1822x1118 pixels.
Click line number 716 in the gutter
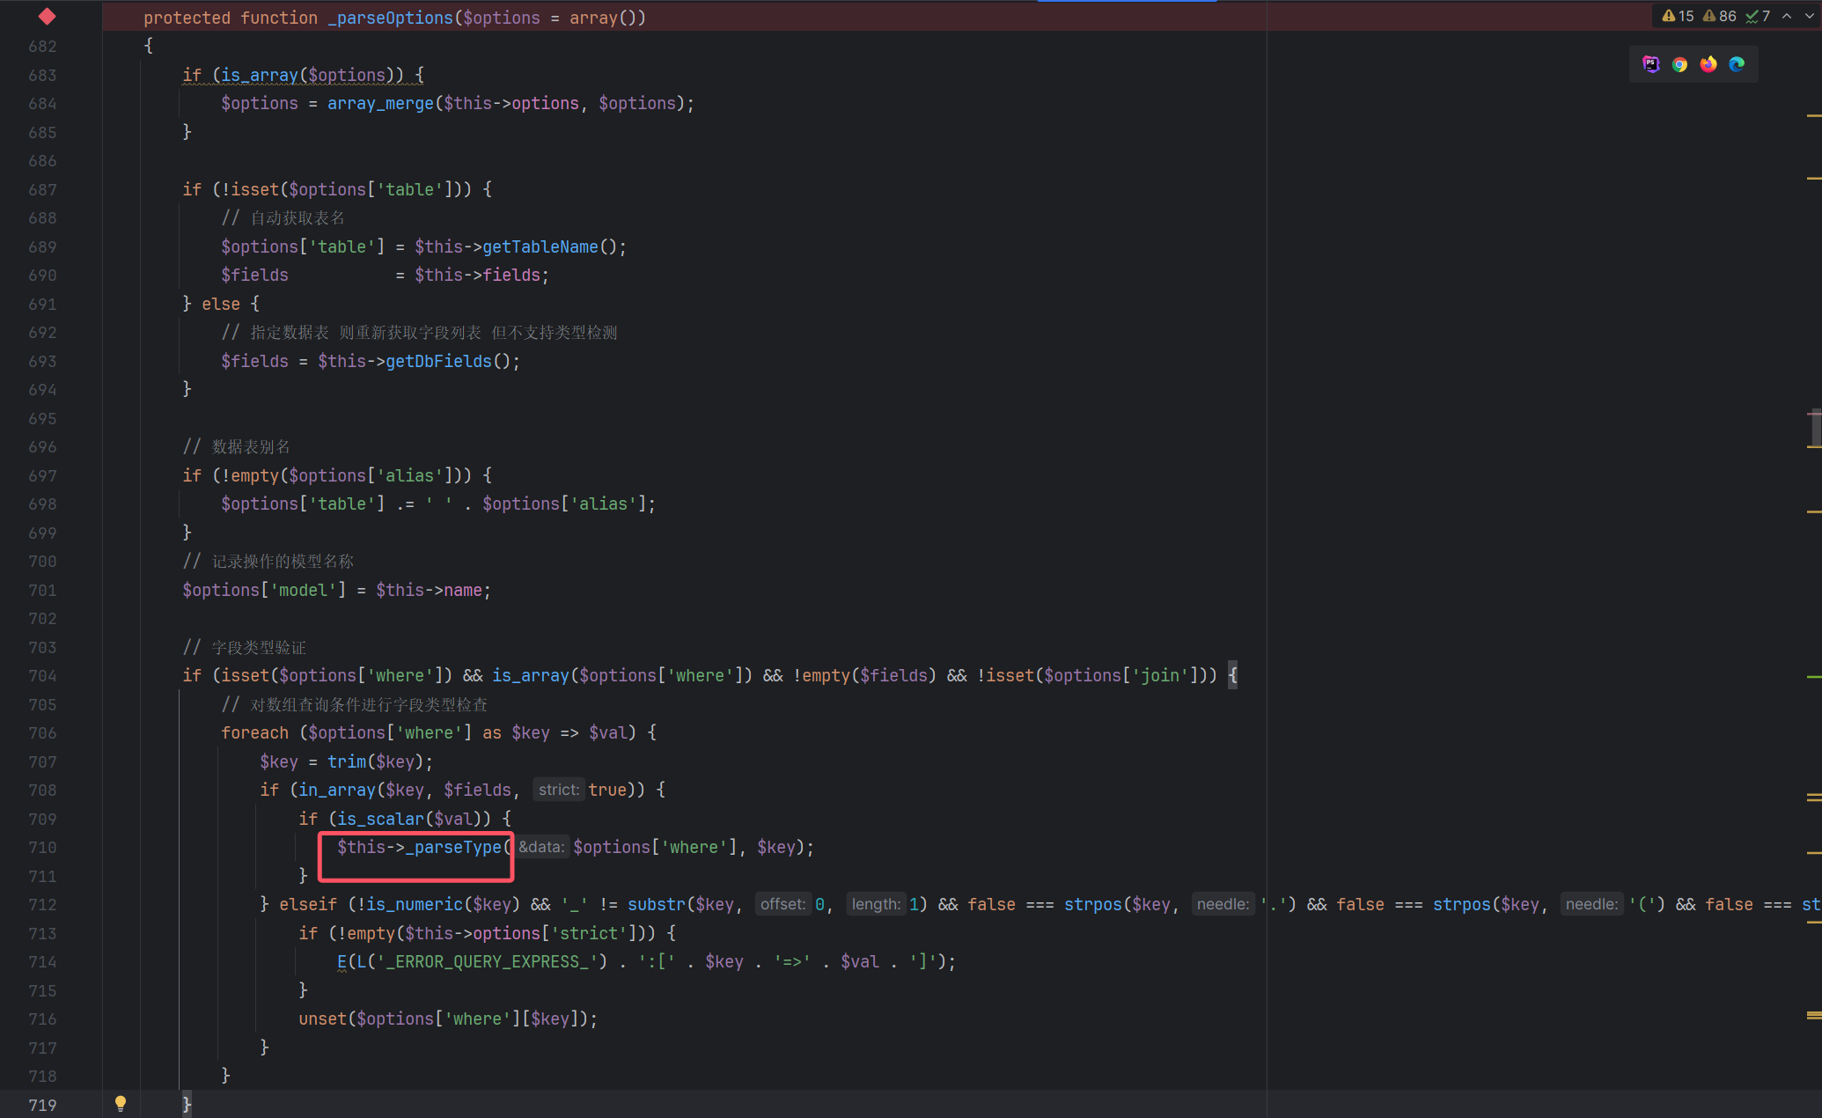point(42,1019)
